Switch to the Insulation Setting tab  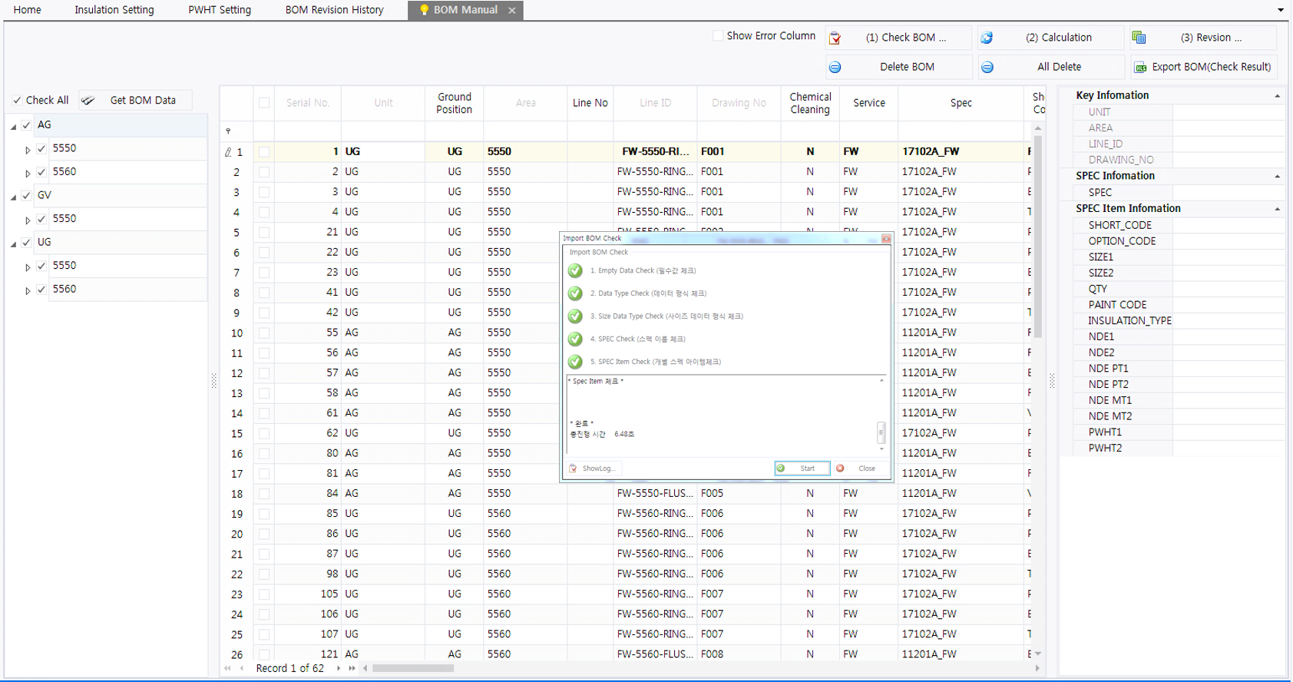114,10
